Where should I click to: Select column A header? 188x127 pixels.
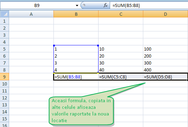[31, 14]
